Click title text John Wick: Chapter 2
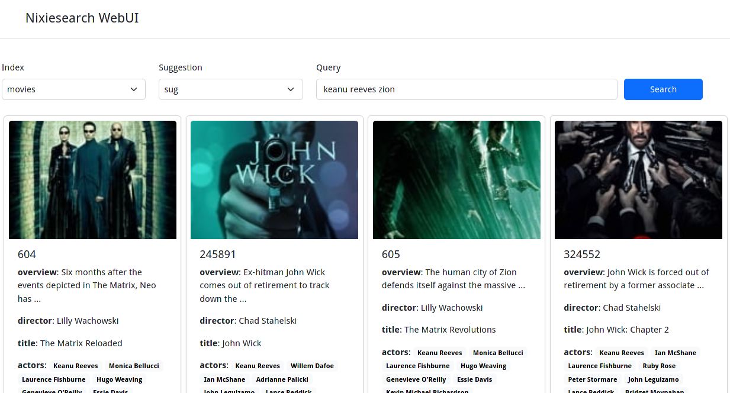The width and height of the screenshot is (730, 393). pos(628,330)
